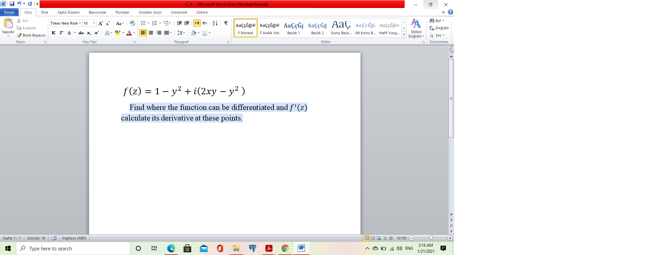Zoom in with the plus button
The height and width of the screenshot is (255, 659).
[x=450, y=238]
